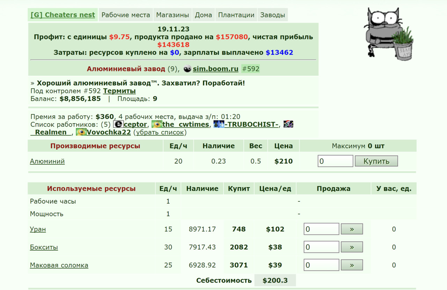Click the Используемые ресурсы header
The width and height of the screenshot is (447, 290).
(x=91, y=189)
